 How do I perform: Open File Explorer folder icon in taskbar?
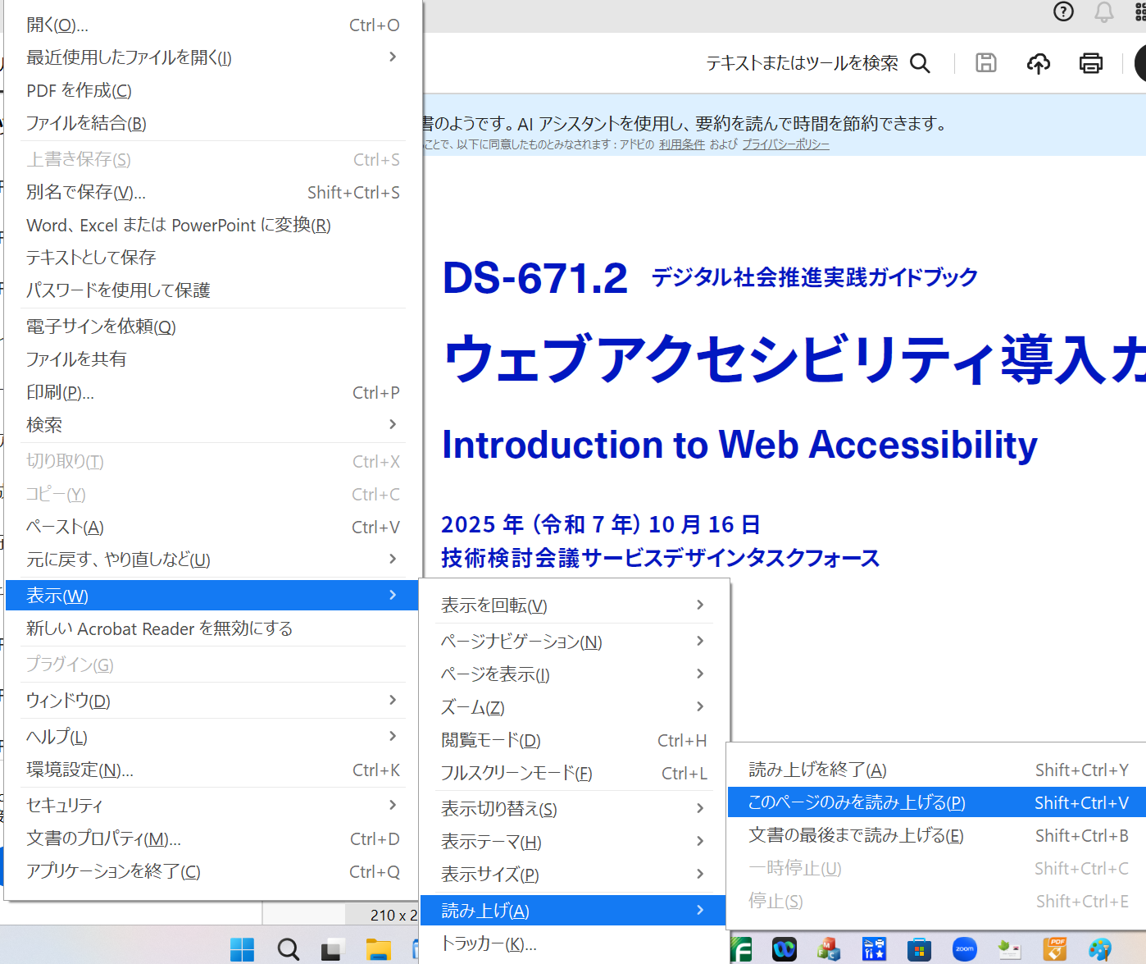coord(378,949)
